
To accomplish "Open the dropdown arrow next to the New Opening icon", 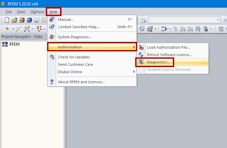I will click(155, 29).
